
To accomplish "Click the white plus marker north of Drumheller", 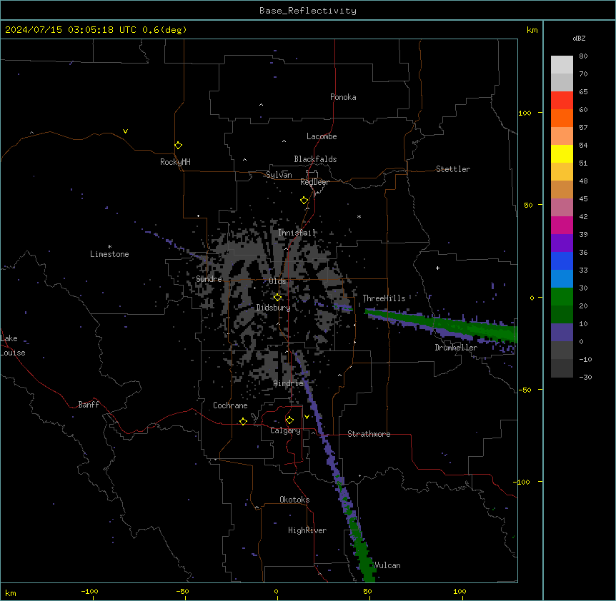I will coord(437,268).
